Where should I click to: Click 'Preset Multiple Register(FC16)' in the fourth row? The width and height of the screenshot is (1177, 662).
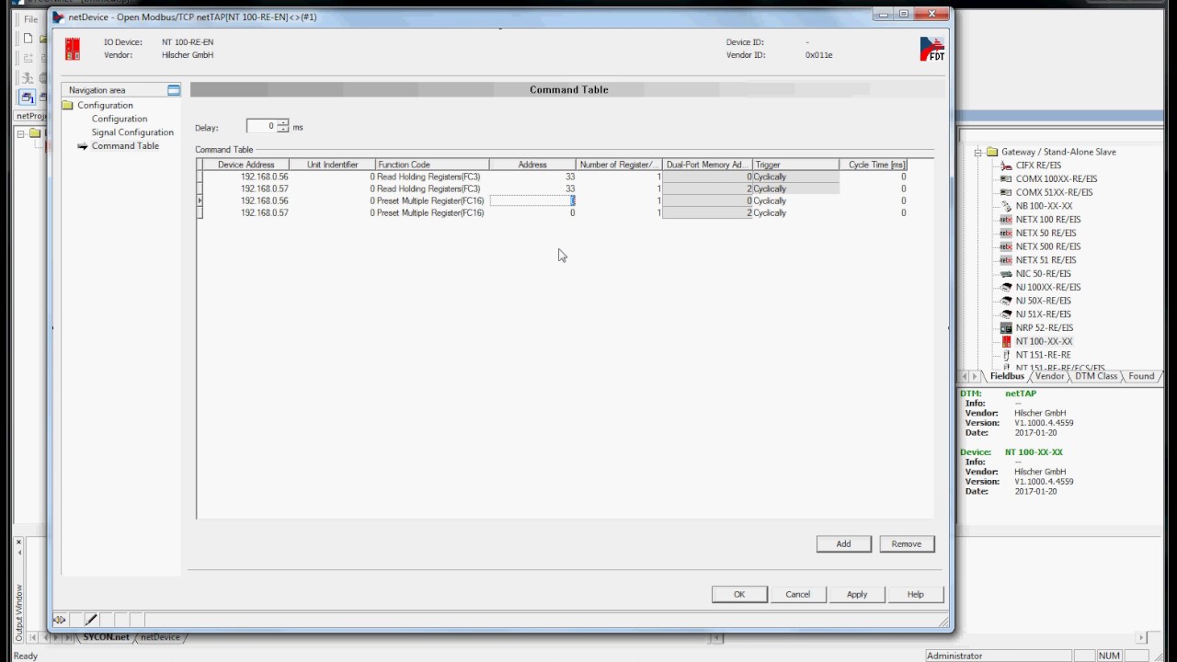click(430, 212)
